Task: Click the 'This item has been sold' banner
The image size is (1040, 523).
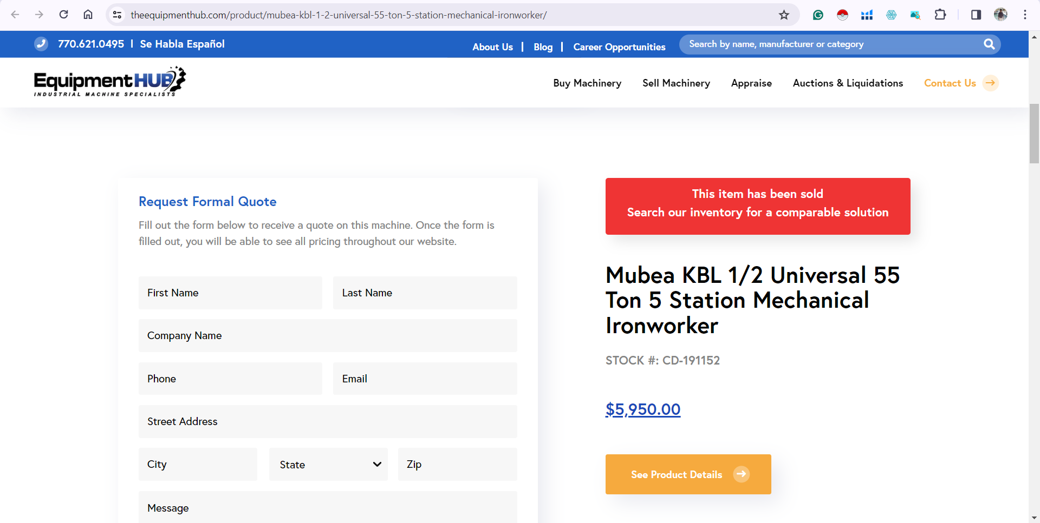Action: 758,206
